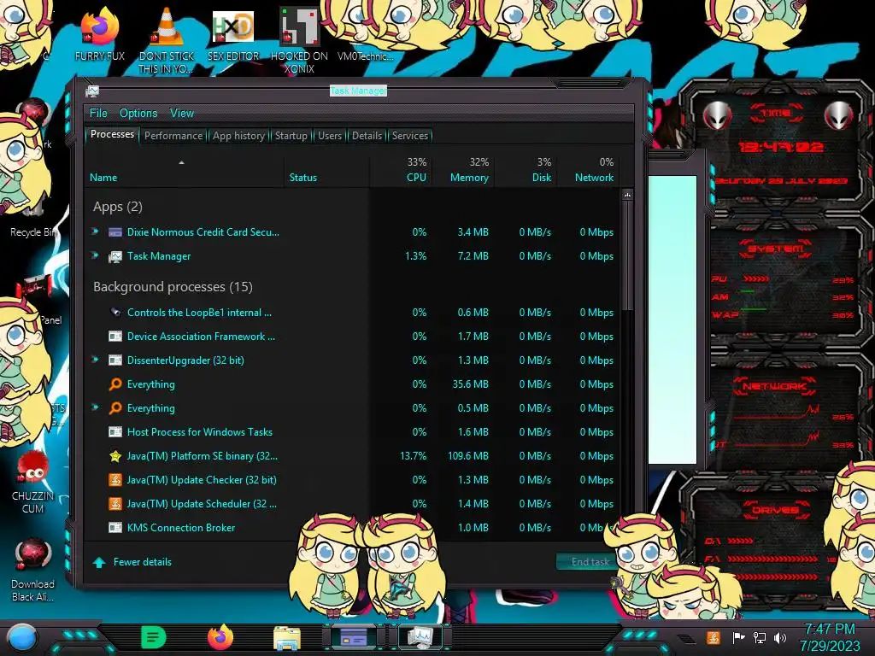Click the TIME gadget panel on the desktop

(x=776, y=145)
